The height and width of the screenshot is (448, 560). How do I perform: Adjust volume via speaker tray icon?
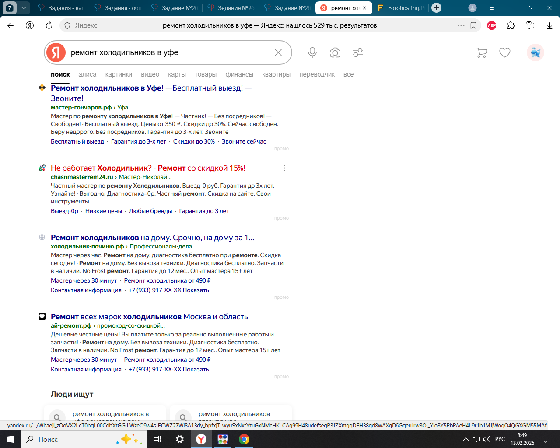pos(487,439)
